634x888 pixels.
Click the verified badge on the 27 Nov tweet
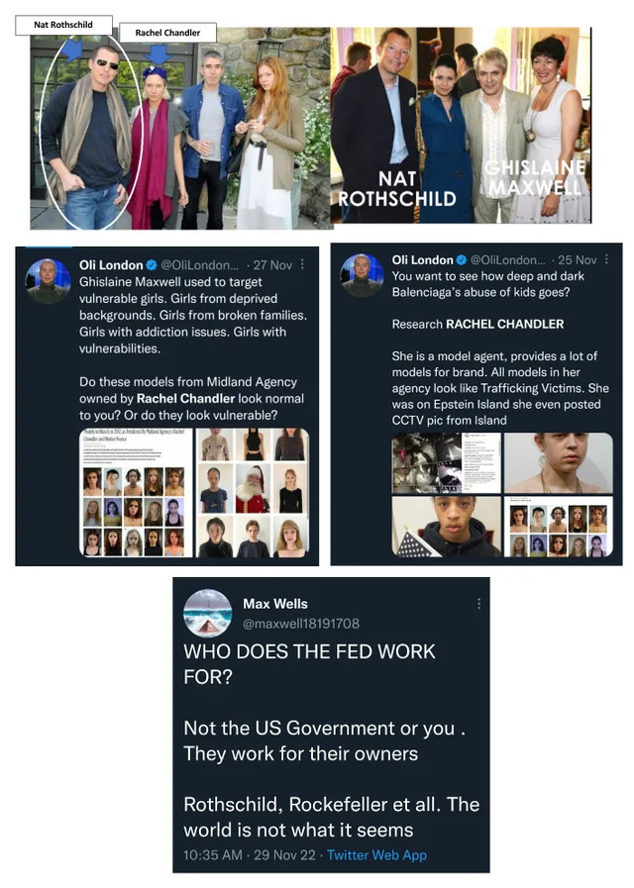click(x=152, y=265)
